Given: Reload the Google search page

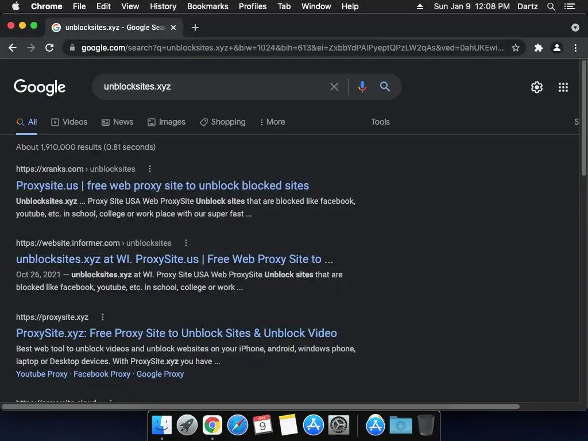Looking at the screenshot, I should pyautogui.click(x=49, y=48).
